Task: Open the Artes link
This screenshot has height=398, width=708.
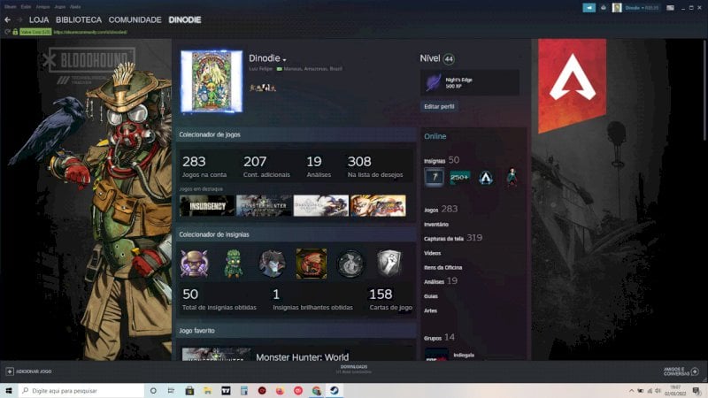Action: pos(430,311)
